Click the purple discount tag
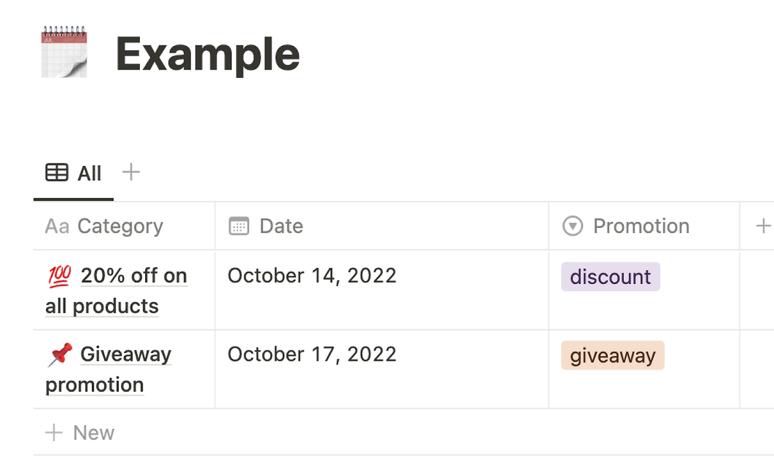 pyautogui.click(x=610, y=277)
